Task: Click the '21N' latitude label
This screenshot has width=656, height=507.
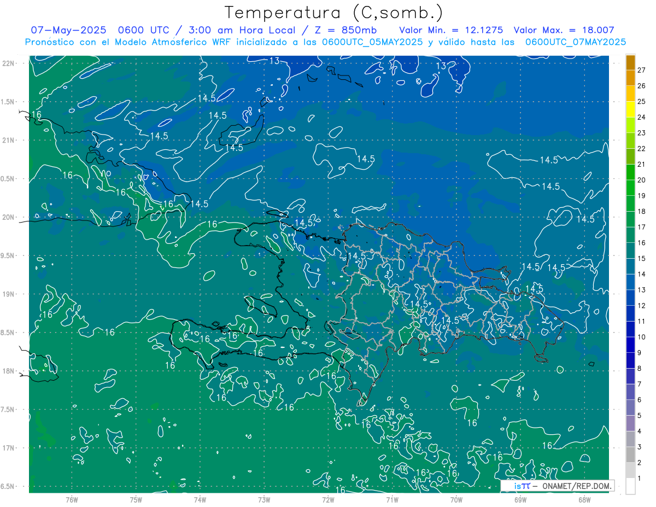Action: [9, 141]
